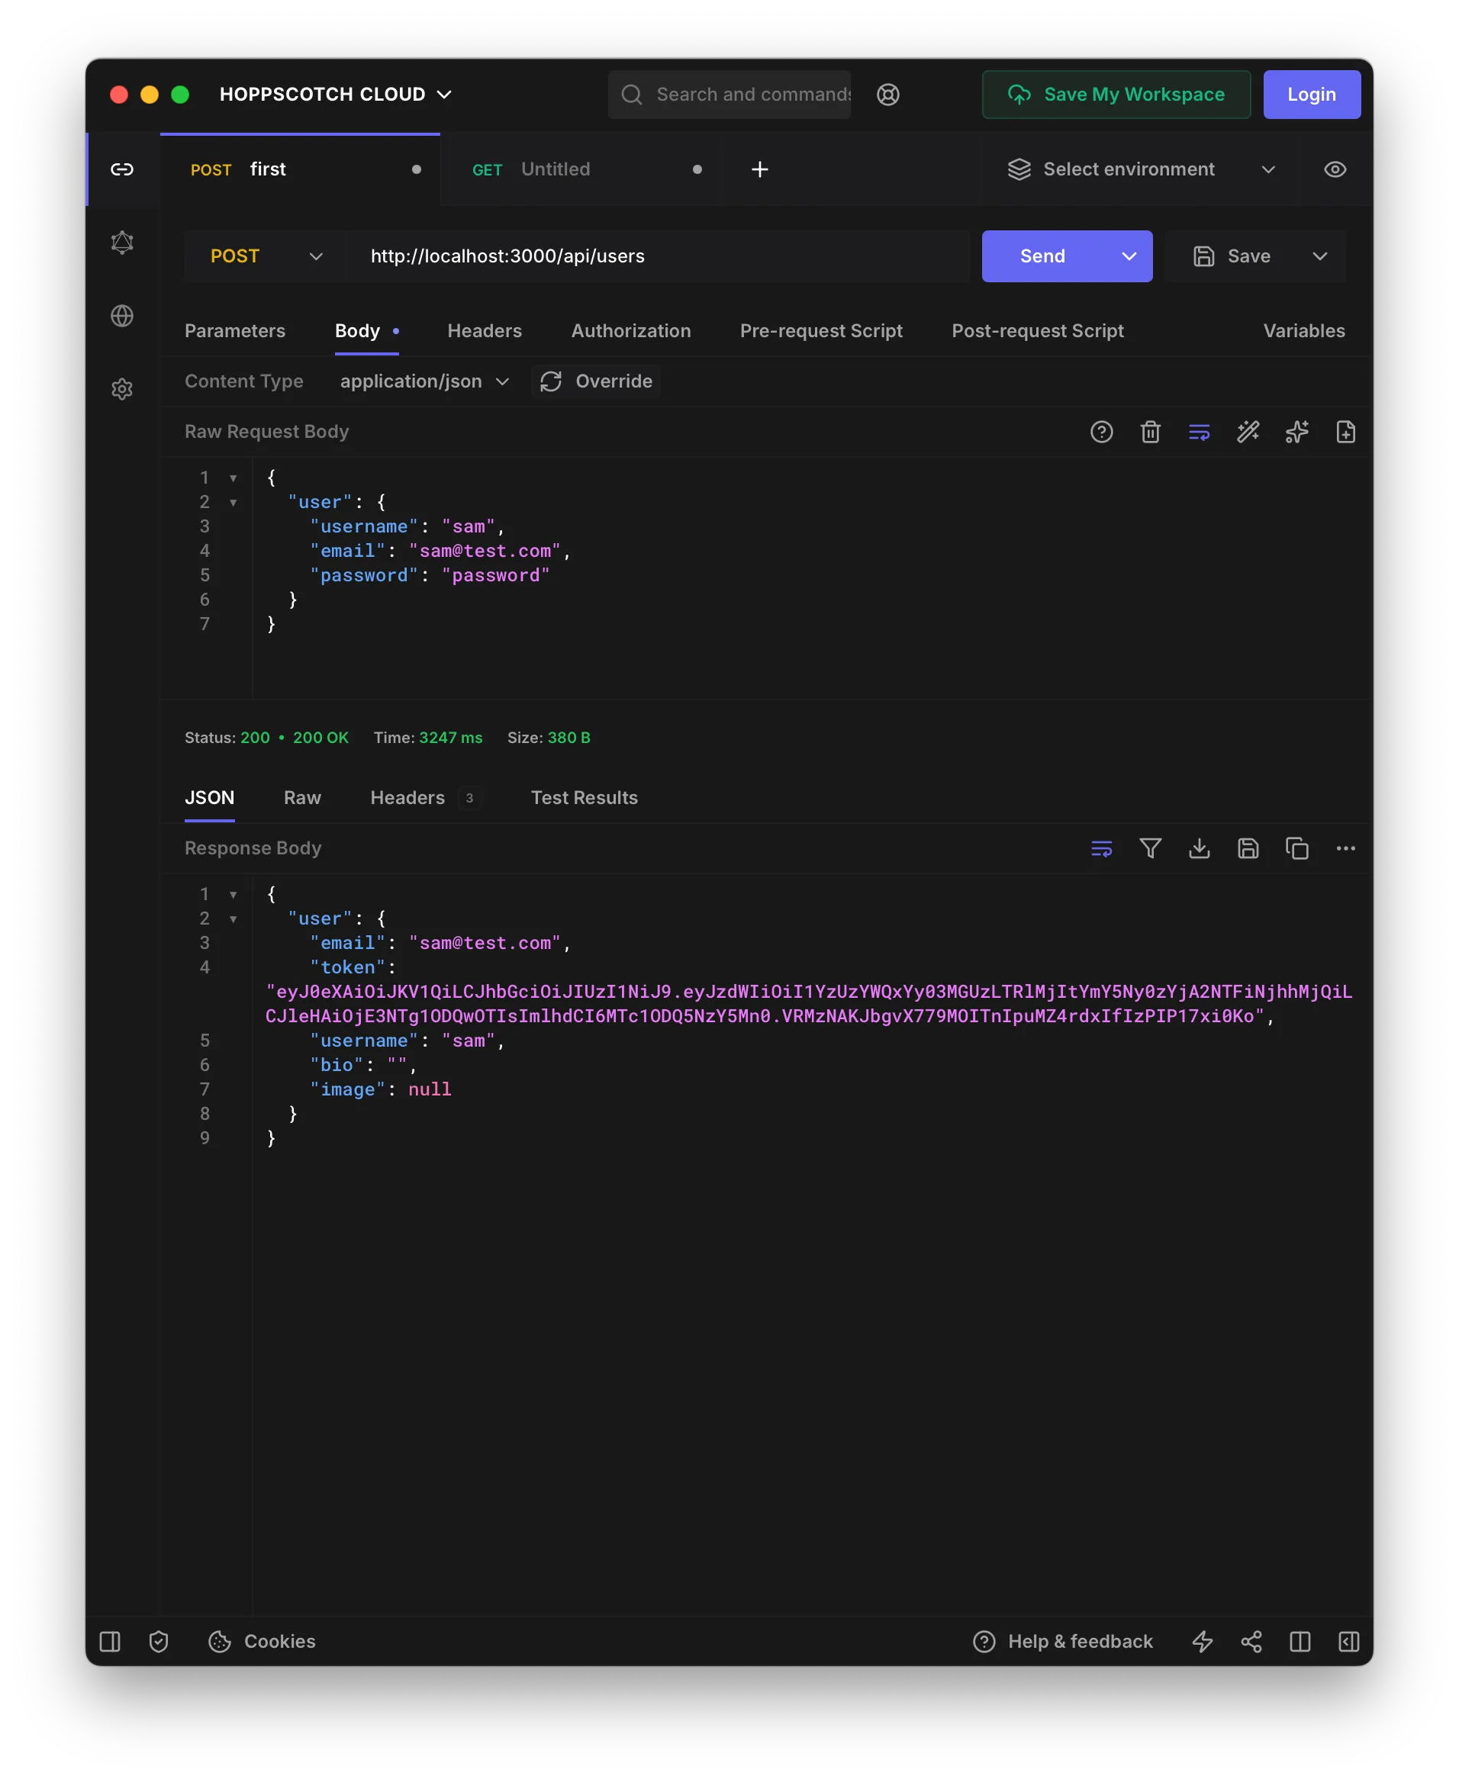Toggle Override for Content Type
The height and width of the screenshot is (1779, 1459).
click(x=596, y=381)
